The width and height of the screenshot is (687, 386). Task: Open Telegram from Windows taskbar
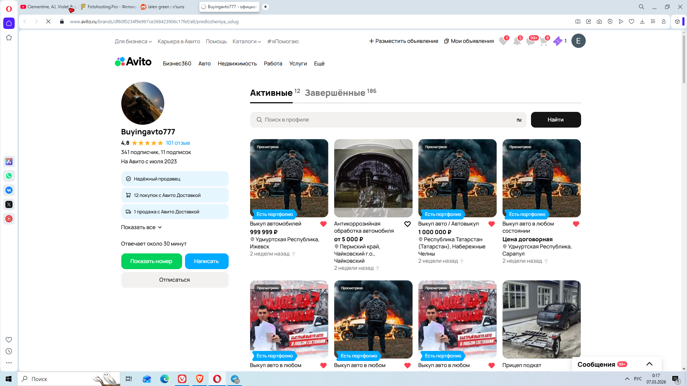pos(235,379)
